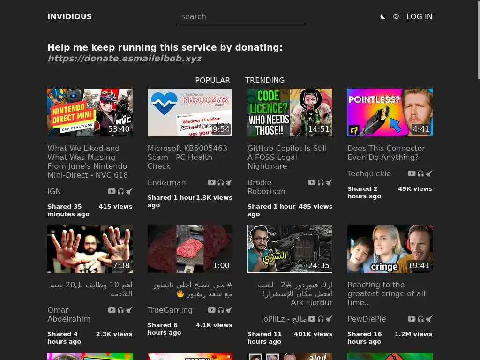480x360 pixels.
Task: Open the Code Licence video thumbnail
Action: (290, 112)
